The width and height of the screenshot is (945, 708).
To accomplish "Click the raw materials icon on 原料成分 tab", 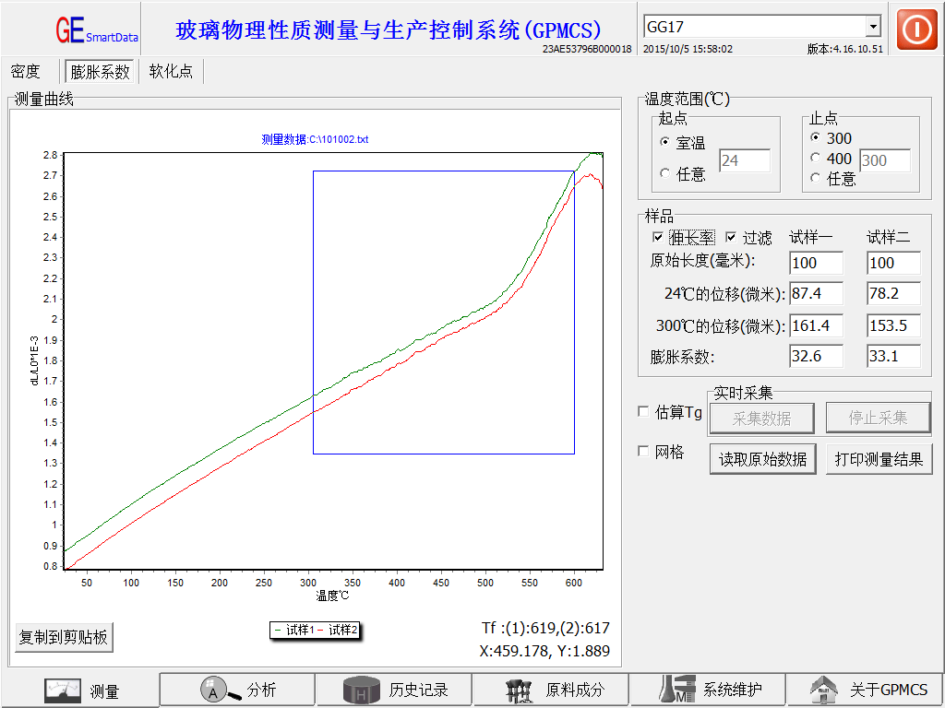I will click(520, 690).
